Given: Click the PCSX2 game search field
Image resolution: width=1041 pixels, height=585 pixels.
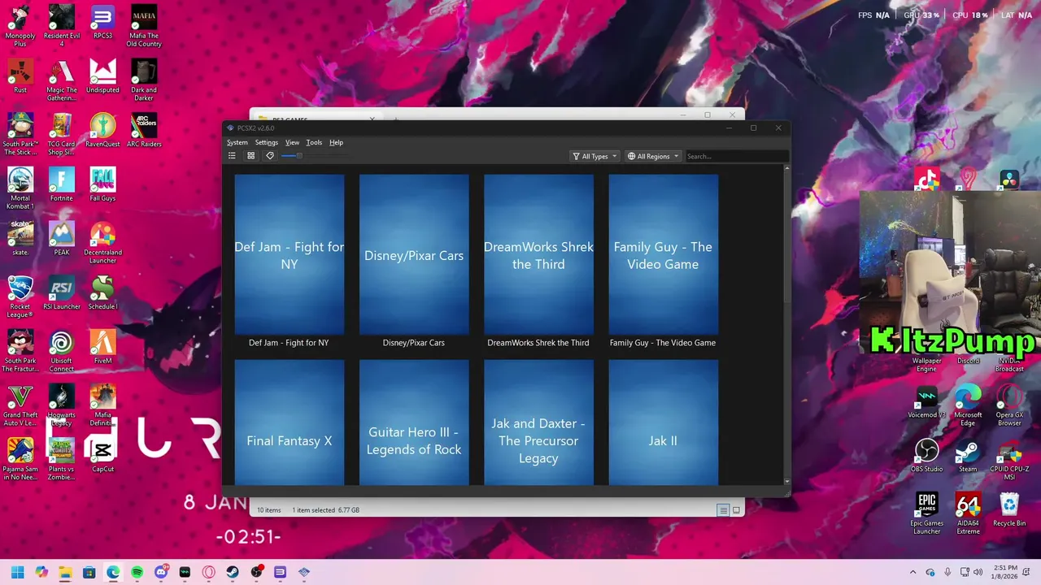Looking at the screenshot, I should pyautogui.click(x=737, y=156).
